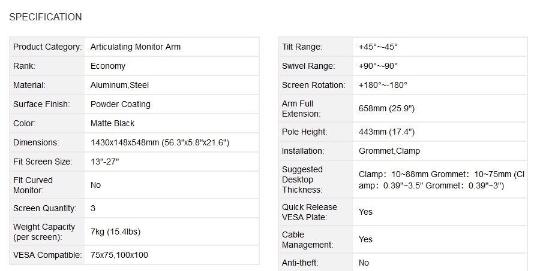Click the Aluminum,Steel material value
Screen dimensions: 555x271
119,85
